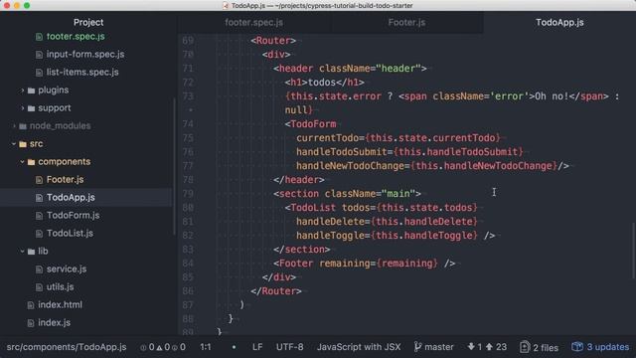Open the linter info count indicator
This screenshot has height=358, width=636.
(179, 347)
